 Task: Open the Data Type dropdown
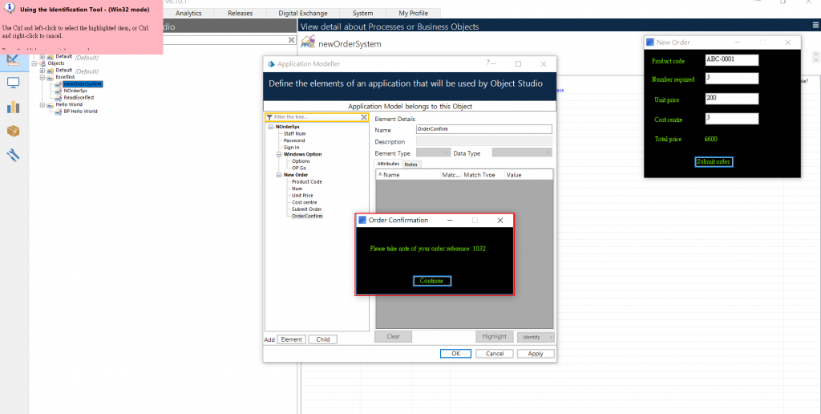522,153
